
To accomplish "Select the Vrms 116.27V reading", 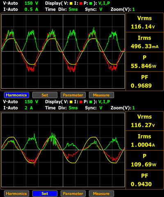I will pos(145,121).
